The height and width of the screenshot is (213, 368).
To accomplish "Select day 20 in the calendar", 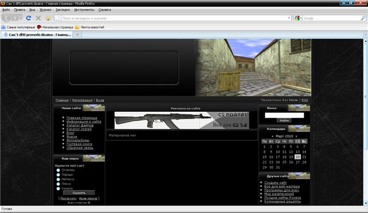I will click(298, 157).
